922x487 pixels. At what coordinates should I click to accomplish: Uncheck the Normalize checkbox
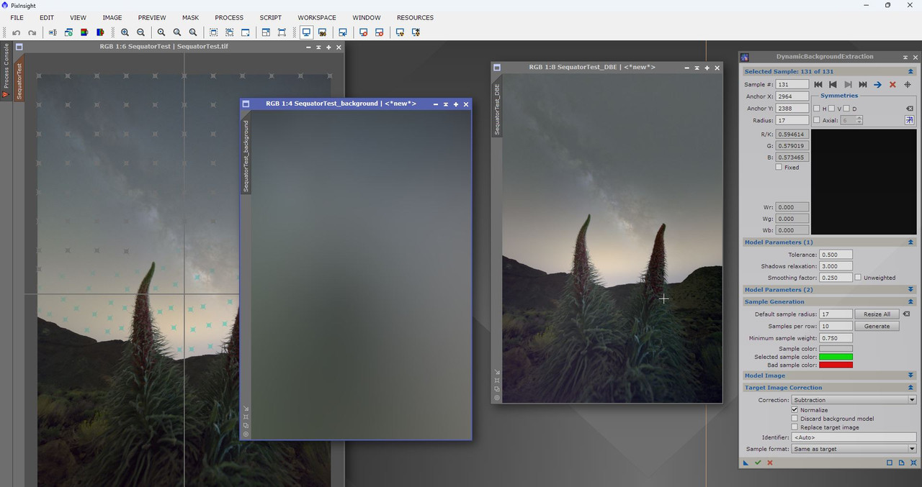[795, 410]
